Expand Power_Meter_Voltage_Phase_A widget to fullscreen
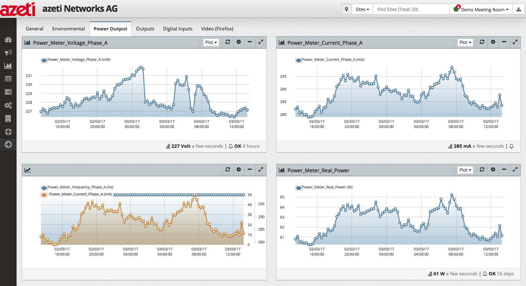Screen dimensions: 526x286 pos(261,42)
